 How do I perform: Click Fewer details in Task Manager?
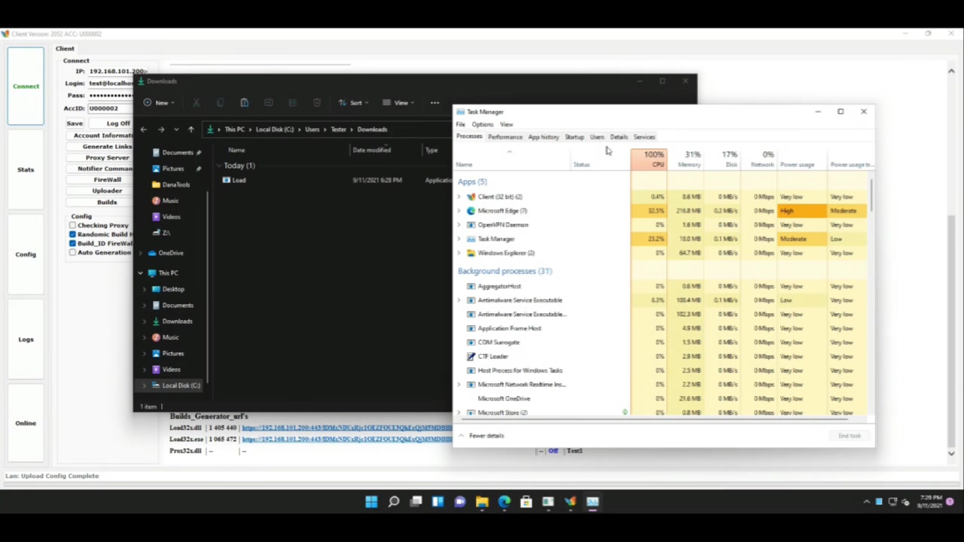click(x=481, y=436)
